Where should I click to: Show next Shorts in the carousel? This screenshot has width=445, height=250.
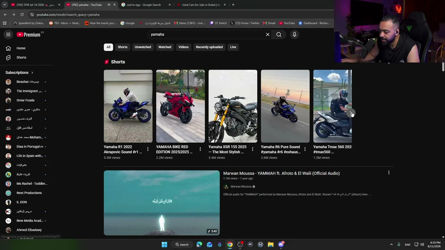[351, 114]
